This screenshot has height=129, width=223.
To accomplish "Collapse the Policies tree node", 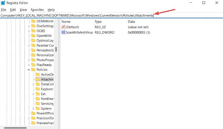I will click(29, 70).
